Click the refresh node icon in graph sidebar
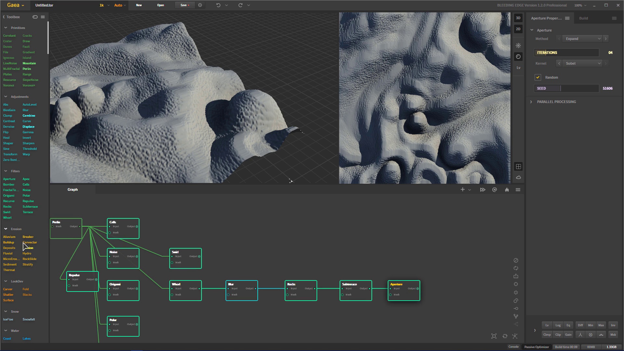The height and width of the screenshot is (351, 624). (516, 268)
